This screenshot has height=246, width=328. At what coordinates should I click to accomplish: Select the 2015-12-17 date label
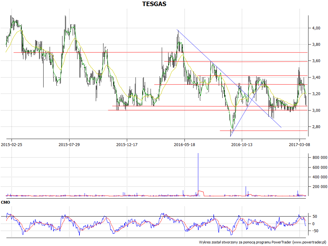click(127, 144)
